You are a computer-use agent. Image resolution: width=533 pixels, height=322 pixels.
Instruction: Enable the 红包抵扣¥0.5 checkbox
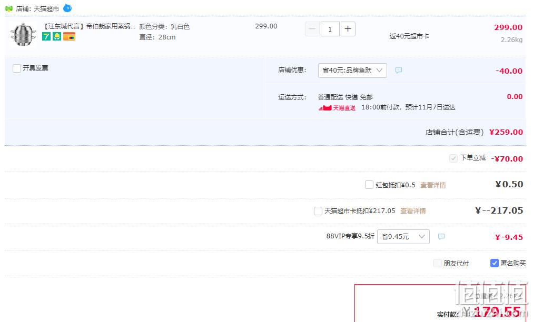369,185
